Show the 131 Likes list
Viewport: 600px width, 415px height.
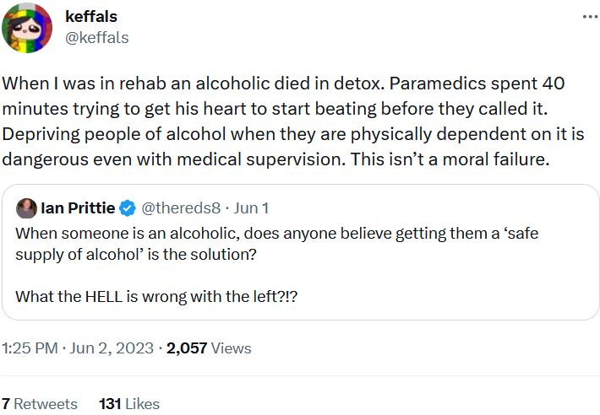coord(129,404)
